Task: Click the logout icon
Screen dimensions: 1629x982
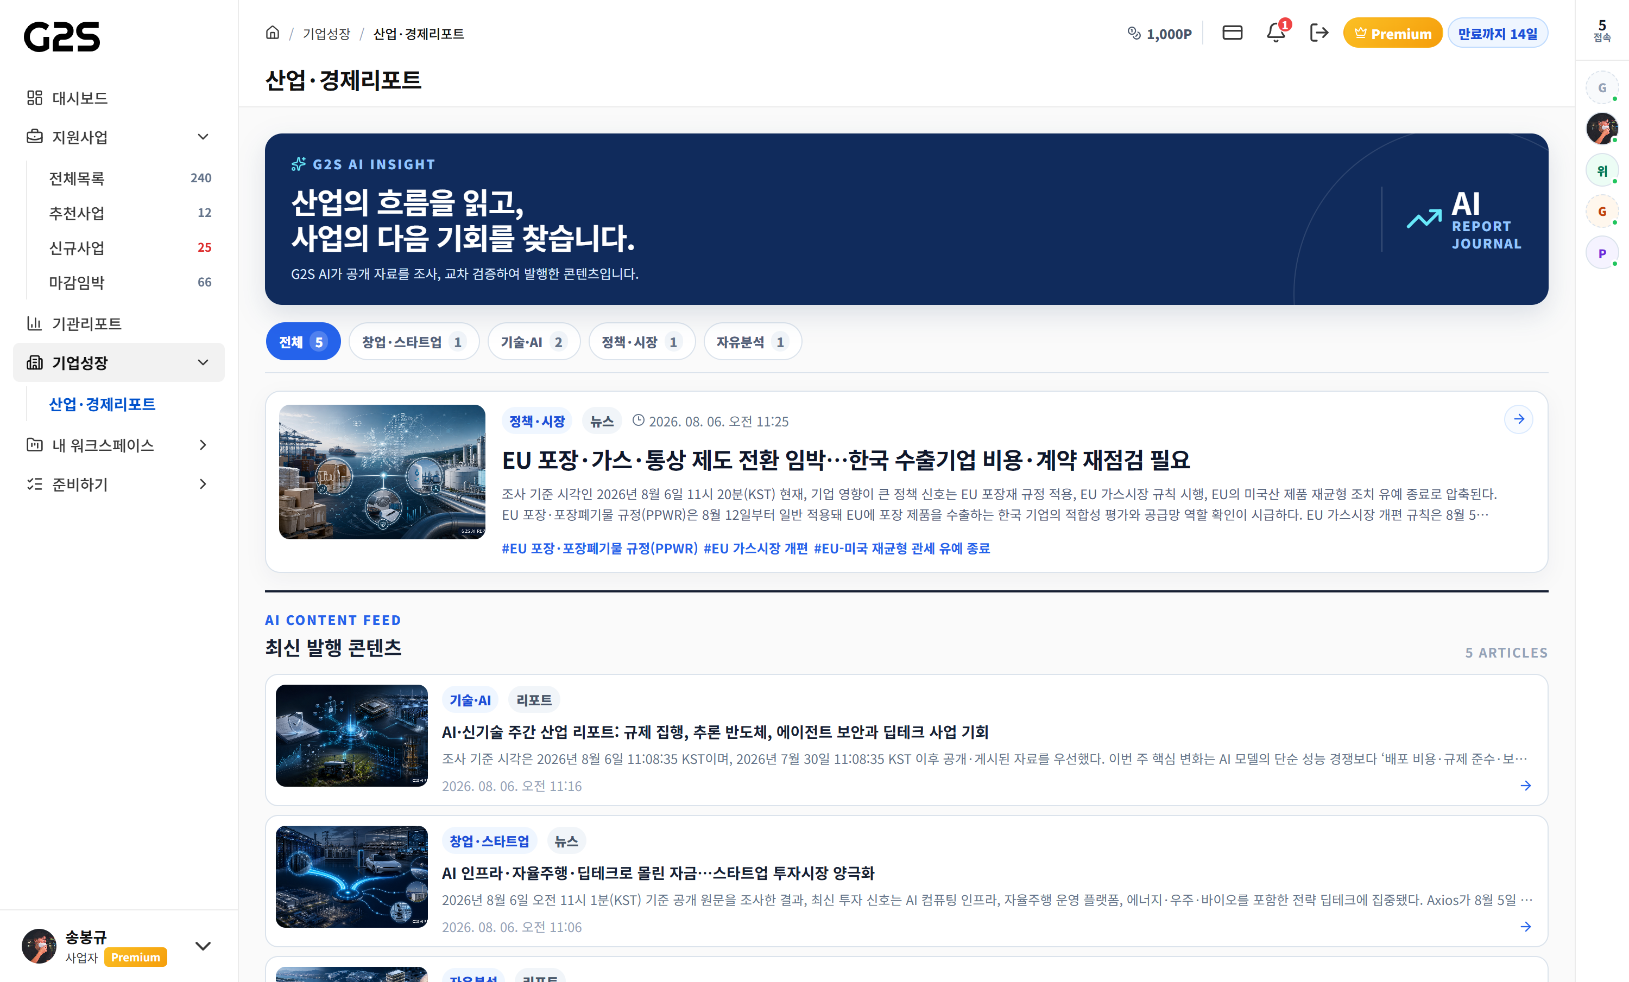Action: (x=1319, y=33)
